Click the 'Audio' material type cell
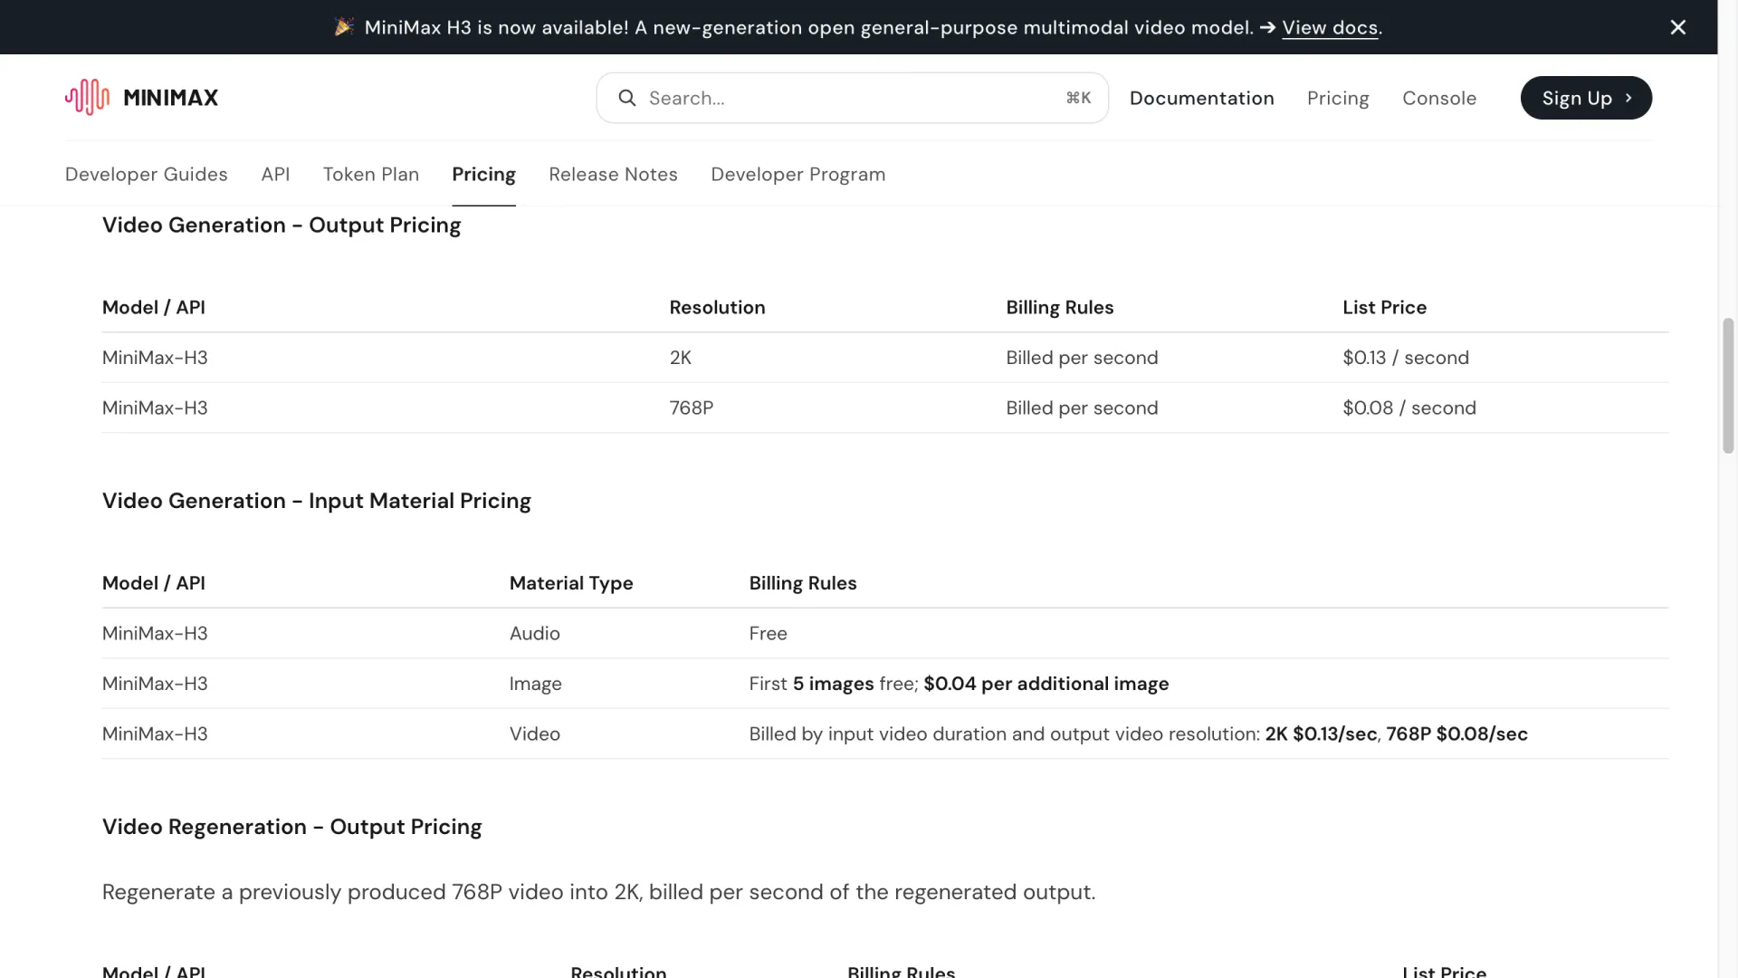The width and height of the screenshot is (1738, 978). point(535,633)
